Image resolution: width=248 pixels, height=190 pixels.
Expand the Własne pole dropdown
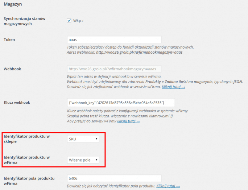83,160
